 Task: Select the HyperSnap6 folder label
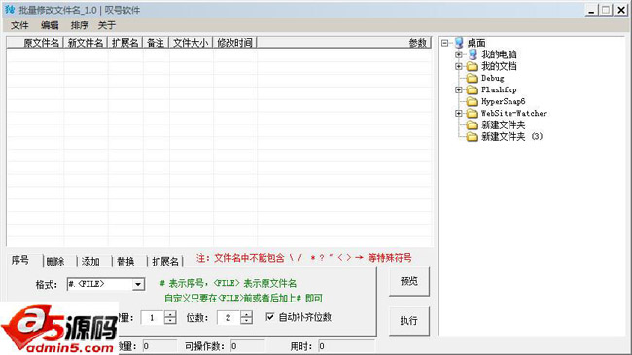504,102
